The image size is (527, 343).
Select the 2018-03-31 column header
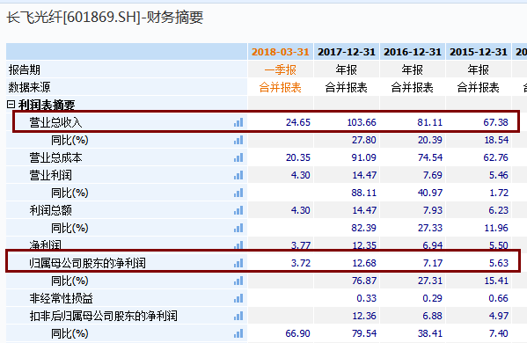point(281,52)
